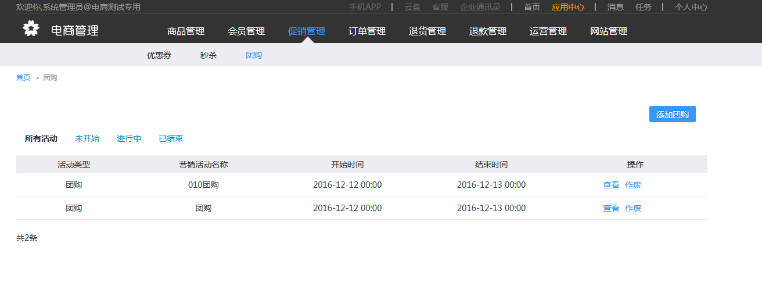Screen dimensions: 762x300
Task: Click the 结束时间 column header
Action: pos(491,165)
